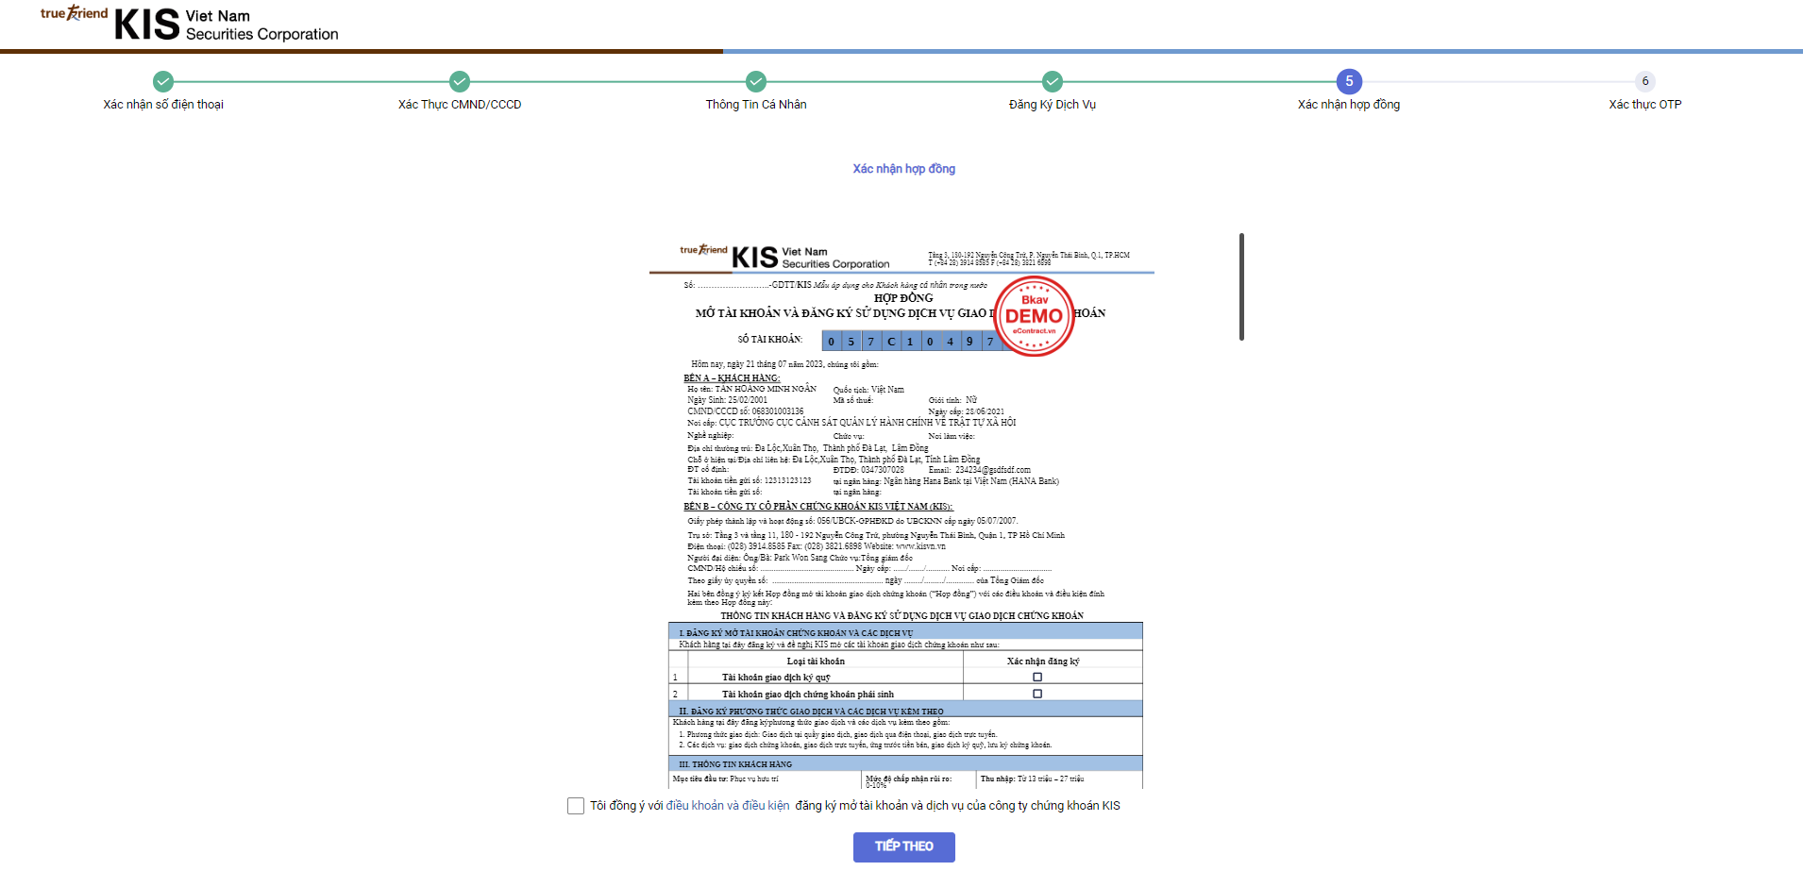Screen dimensions: 1803x871
Task: Click the KIS logo inside the contract document
Action: pos(784,257)
